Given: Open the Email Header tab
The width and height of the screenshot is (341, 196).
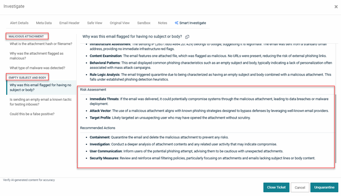Looking at the screenshot, I should 70,23.
